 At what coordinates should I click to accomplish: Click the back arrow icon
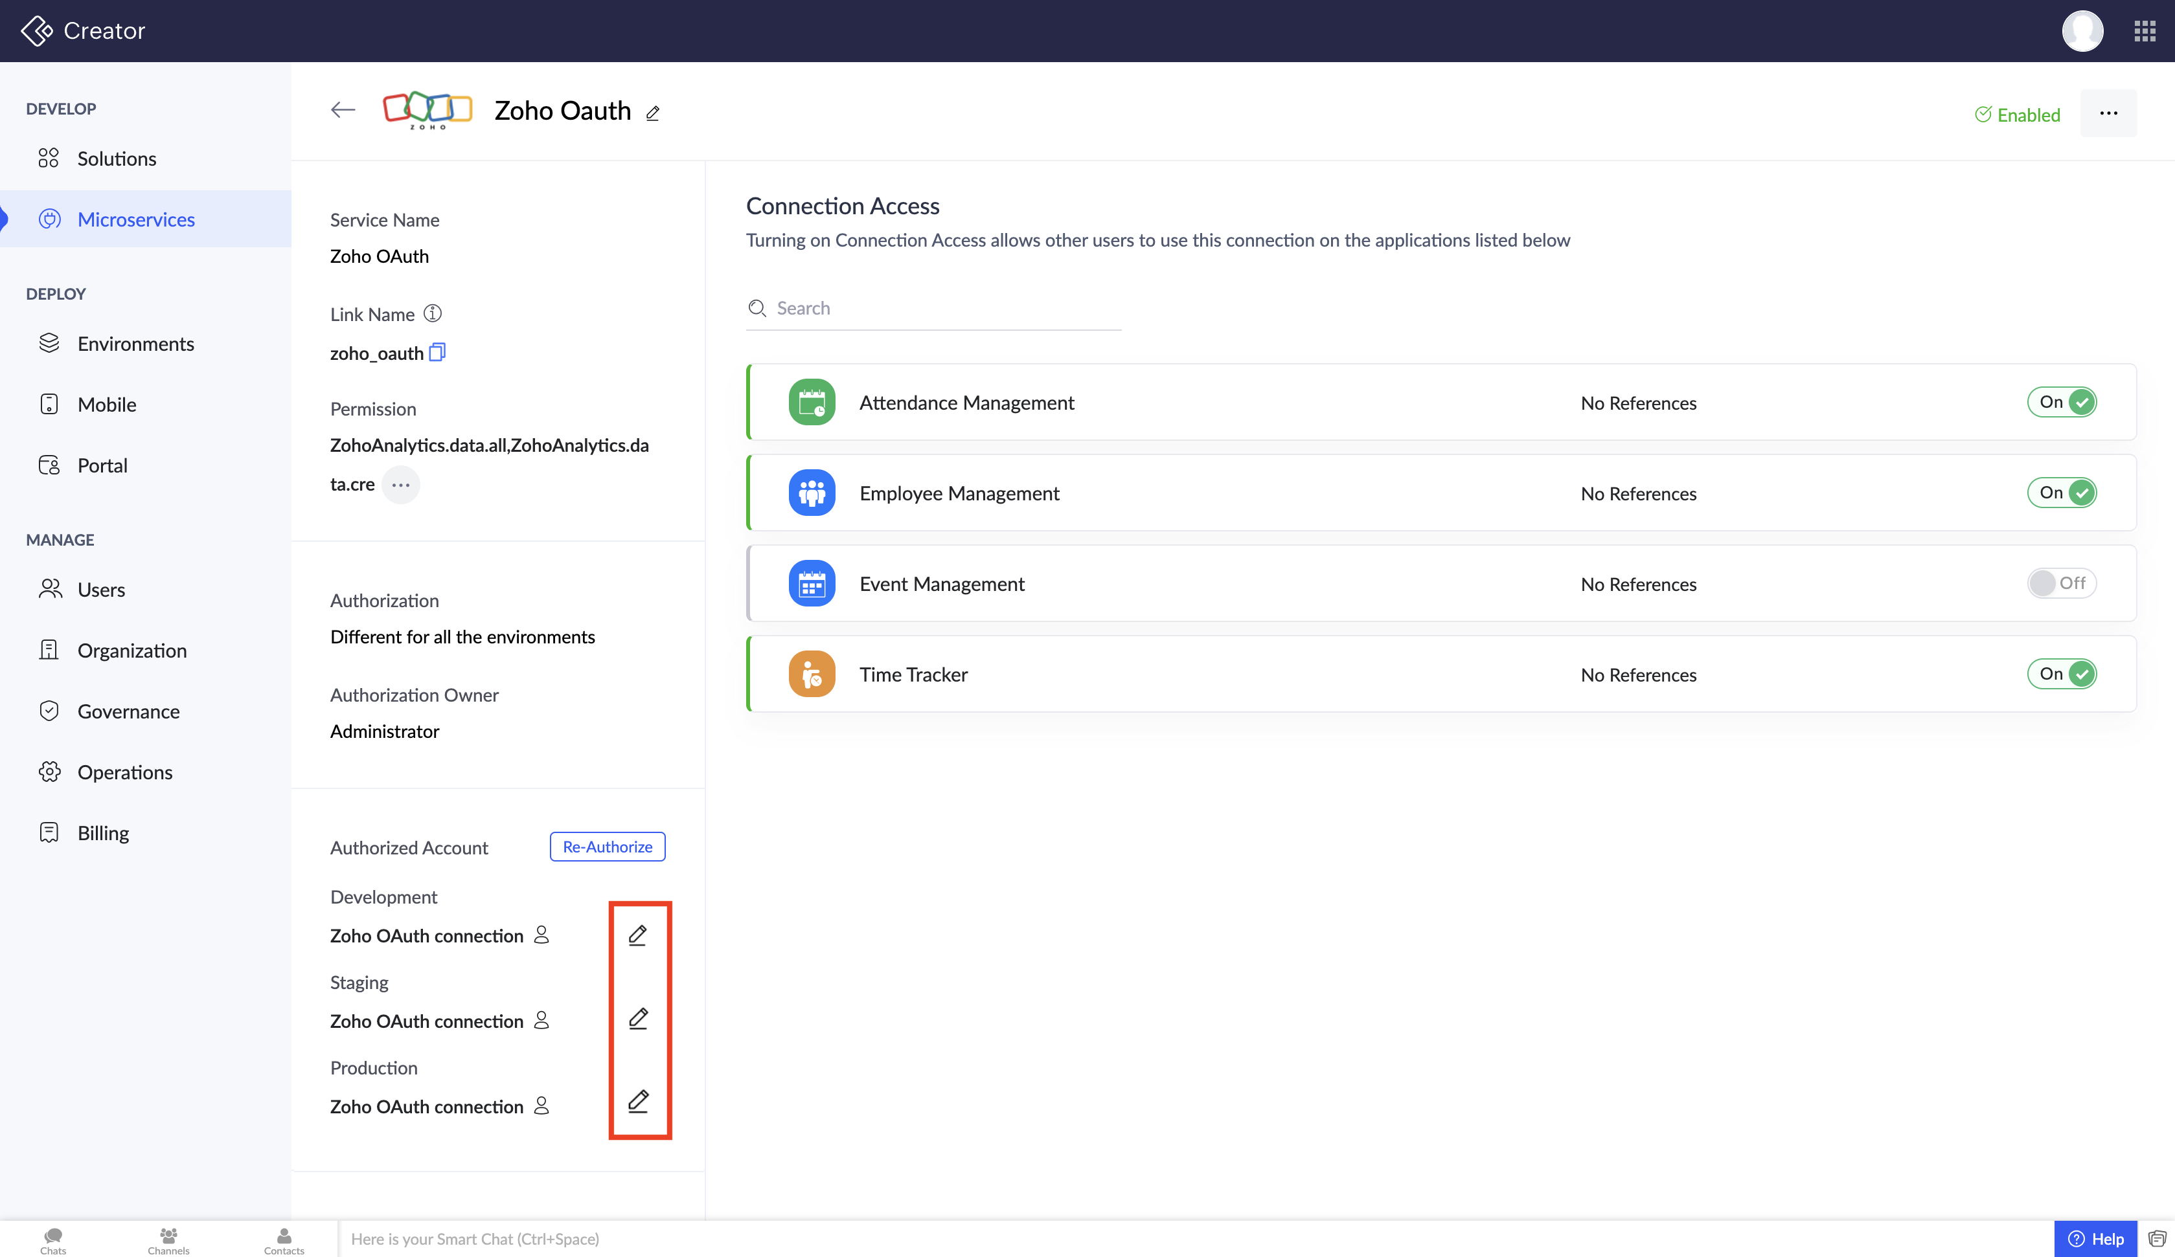[343, 109]
